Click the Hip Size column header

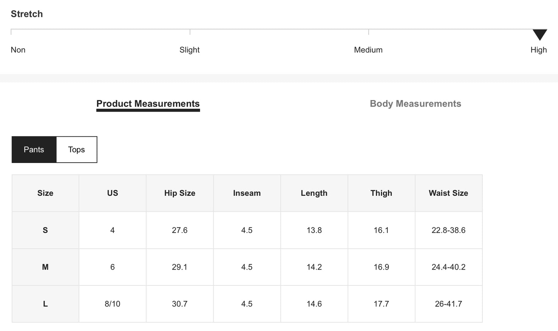180,193
